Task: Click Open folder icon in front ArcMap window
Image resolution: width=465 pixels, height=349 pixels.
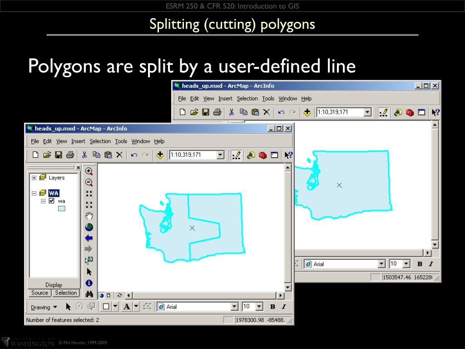Action: tap(47, 155)
